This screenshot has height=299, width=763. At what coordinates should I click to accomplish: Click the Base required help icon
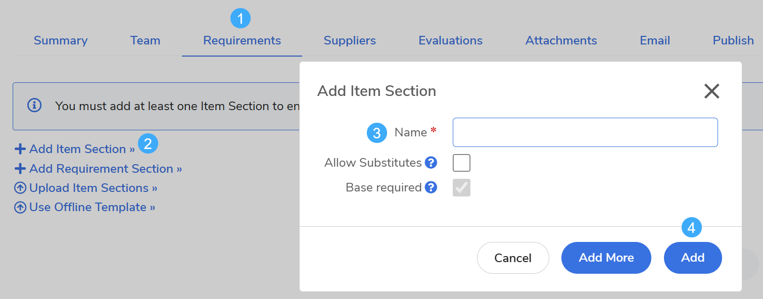click(x=431, y=187)
